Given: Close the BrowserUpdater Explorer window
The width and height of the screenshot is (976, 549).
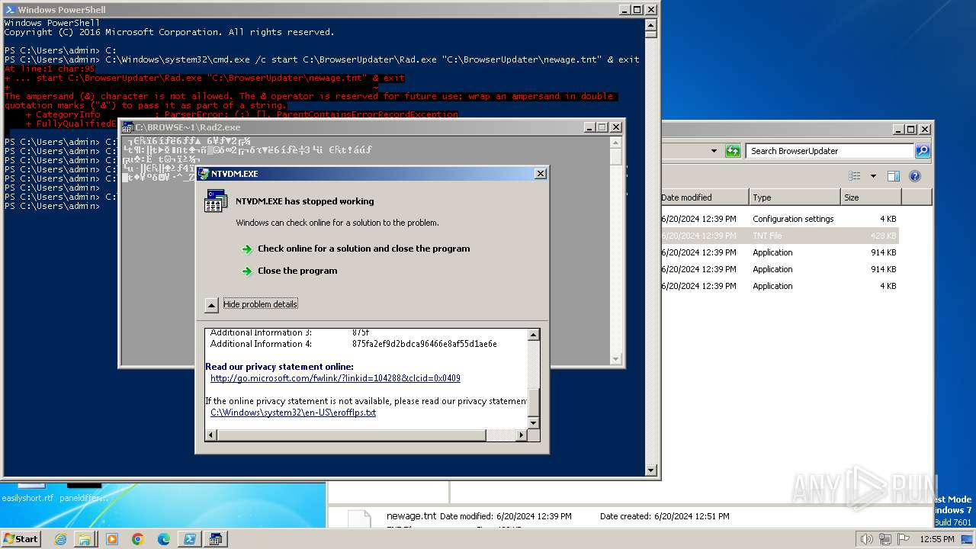Looking at the screenshot, I should point(925,130).
